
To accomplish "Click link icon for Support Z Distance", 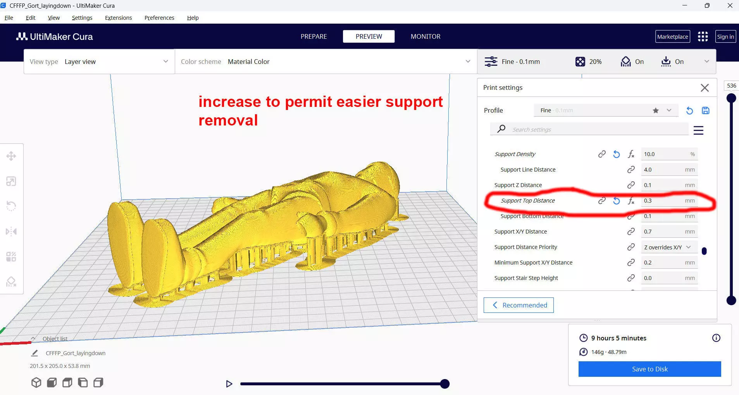I will click(x=631, y=185).
